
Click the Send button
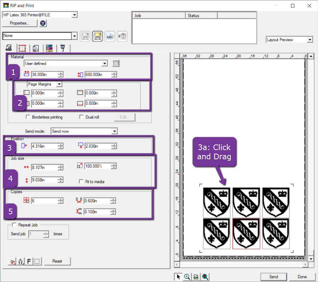[x=273, y=277]
